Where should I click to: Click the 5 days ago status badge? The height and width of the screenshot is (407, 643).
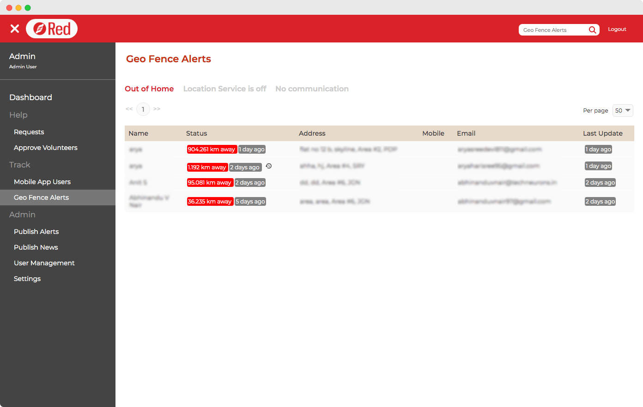pyautogui.click(x=250, y=202)
